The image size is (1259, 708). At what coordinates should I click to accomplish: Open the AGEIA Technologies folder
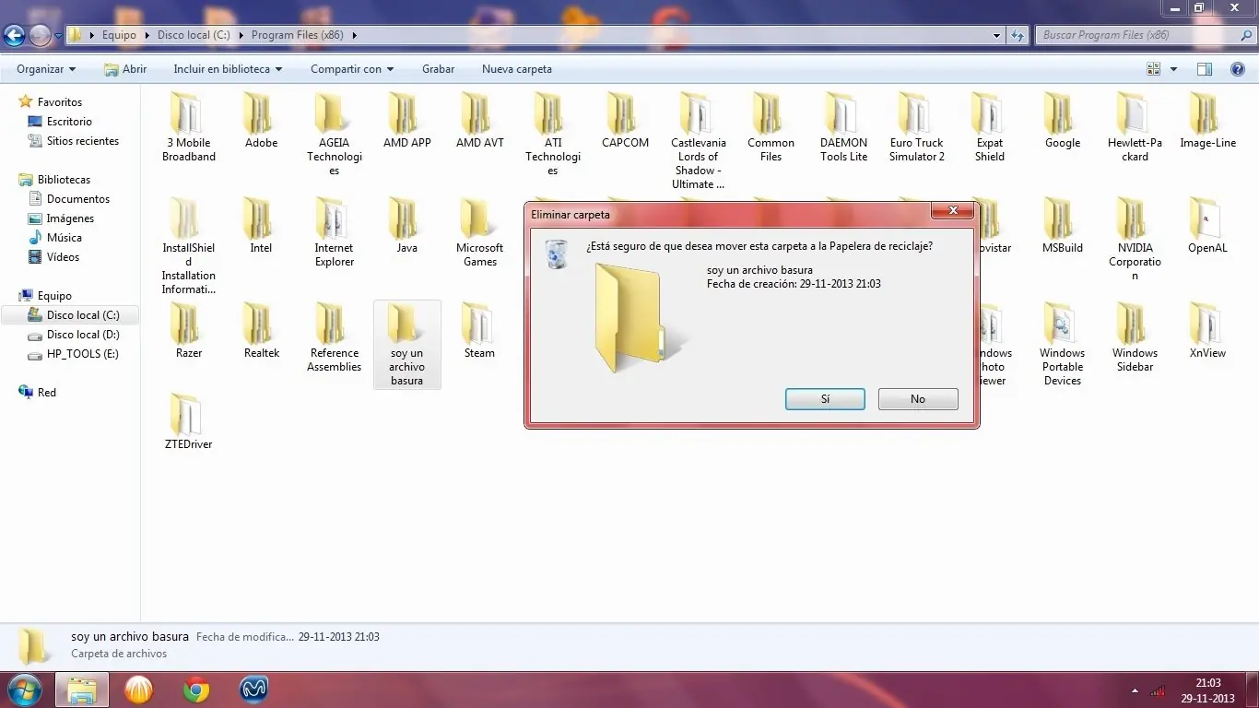click(x=335, y=135)
